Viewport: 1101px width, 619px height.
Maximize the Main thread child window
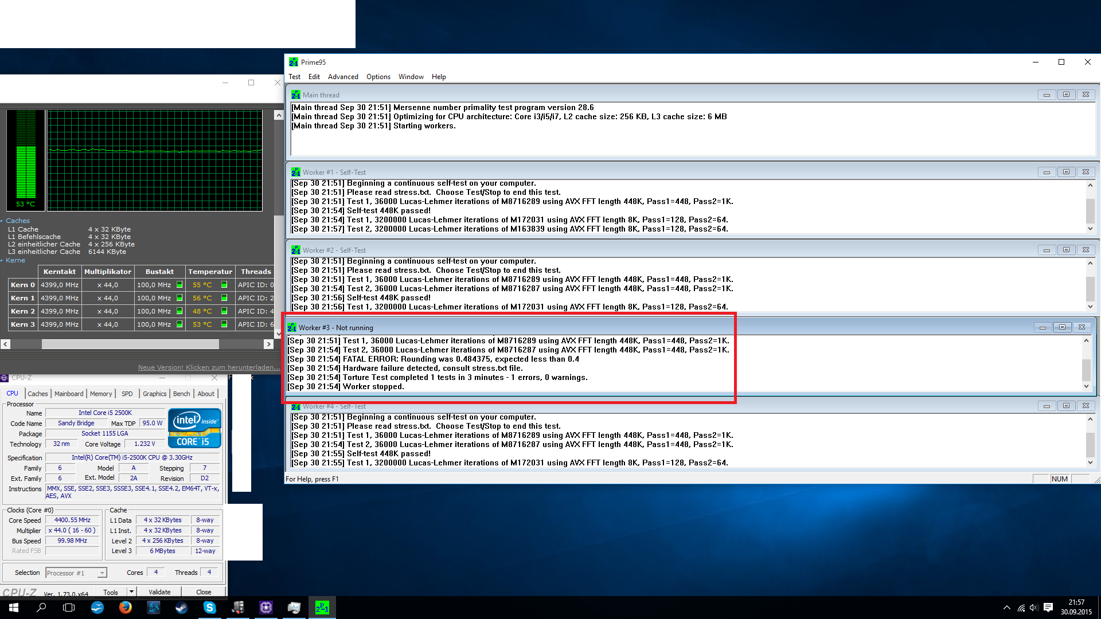tap(1066, 95)
